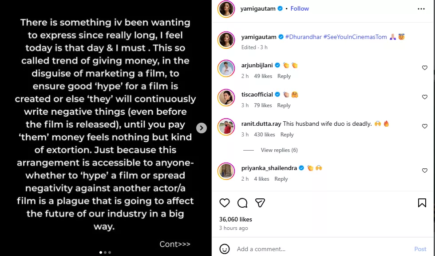Save post using the bookmark icon
Image resolution: width=435 pixels, height=256 pixels.
422,203
